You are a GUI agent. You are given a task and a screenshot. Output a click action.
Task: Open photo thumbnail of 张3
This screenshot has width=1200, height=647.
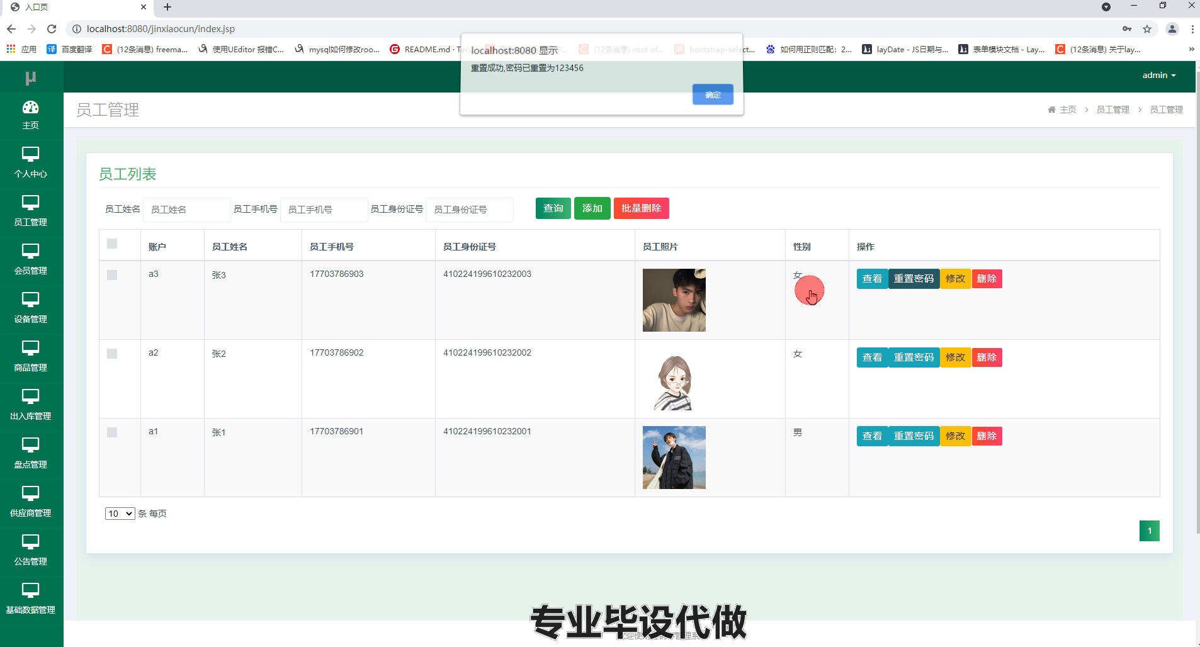click(x=674, y=300)
